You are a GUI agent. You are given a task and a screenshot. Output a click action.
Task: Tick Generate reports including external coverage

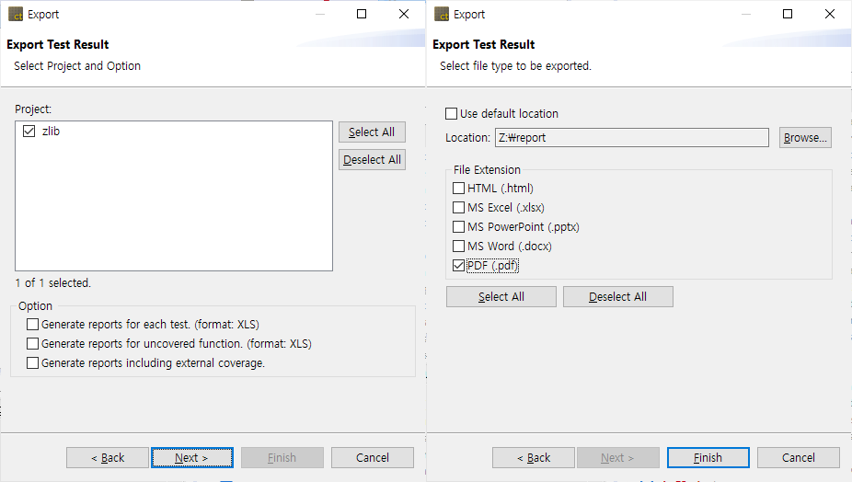tap(33, 363)
